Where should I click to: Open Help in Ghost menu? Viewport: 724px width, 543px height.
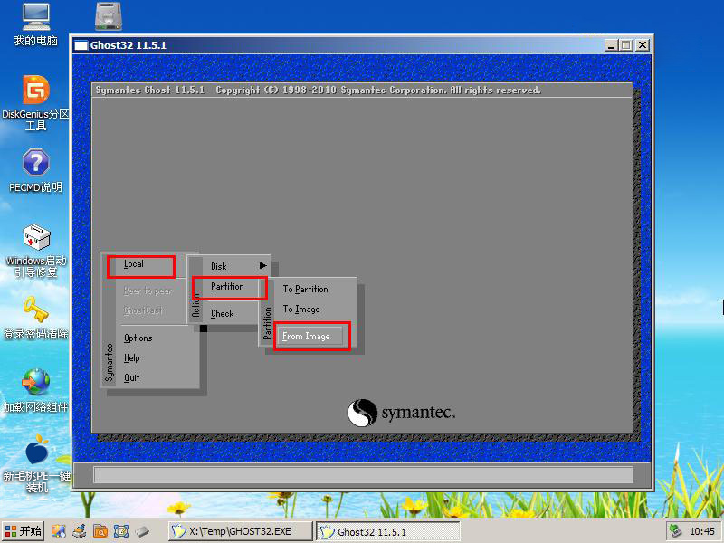click(x=131, y=357)
